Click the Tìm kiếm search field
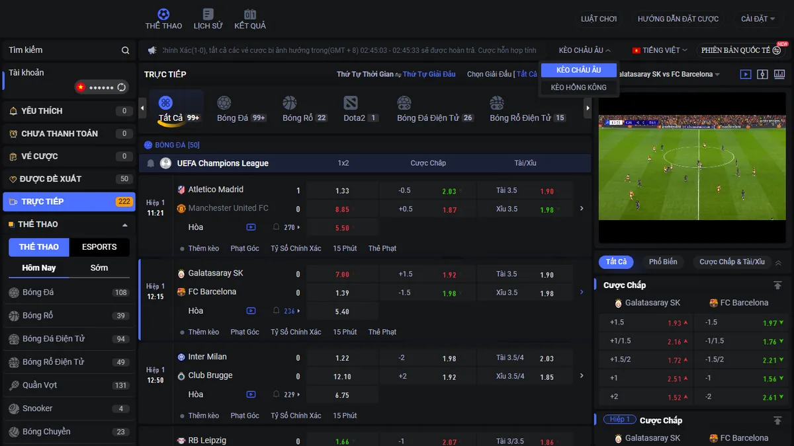The image size is (794, 446). pyautogui.click(x=69, y=50)
